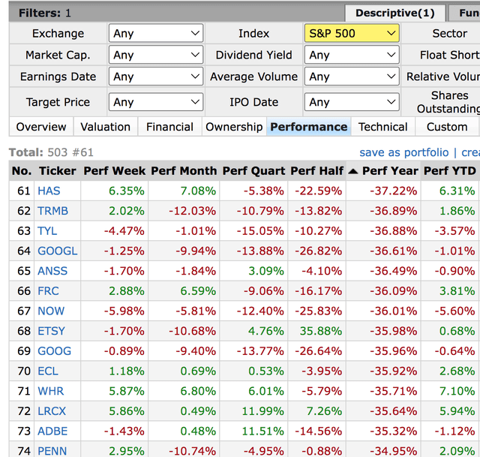The height and width of the screenshot is (457, 480).
Task: Click the Shares Outstanding filter label
Action: click(x=448, y=102)
